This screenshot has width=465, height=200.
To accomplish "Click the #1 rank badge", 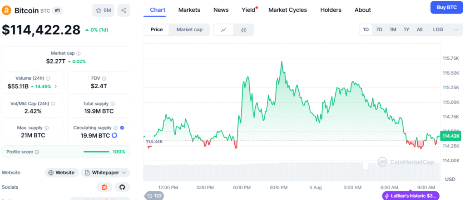I will pyautogui.click(x=57, y=11).
